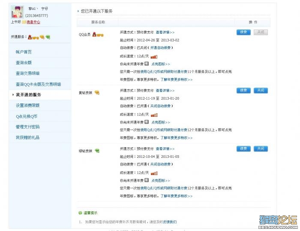The image size is (300, 231).
Task: Click 续费 button for 绿钻贵族
Action: (243, 148)
